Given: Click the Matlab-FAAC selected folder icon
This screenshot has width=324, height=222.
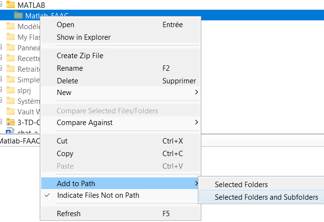Looking at the screenshot, I should pyautogui.click(x=18, y=16).
